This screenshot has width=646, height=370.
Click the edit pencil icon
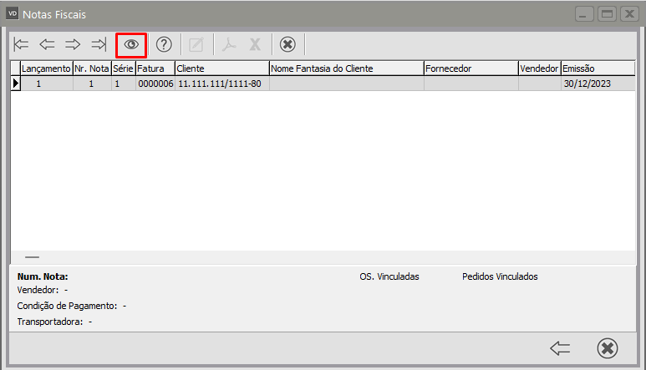click(x=196, y=44)
